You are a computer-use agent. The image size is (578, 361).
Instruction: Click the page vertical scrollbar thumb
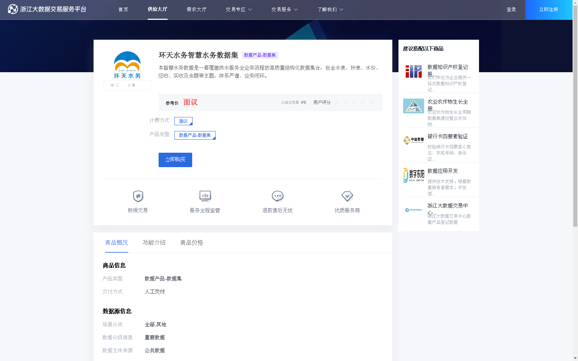(575, 116)
